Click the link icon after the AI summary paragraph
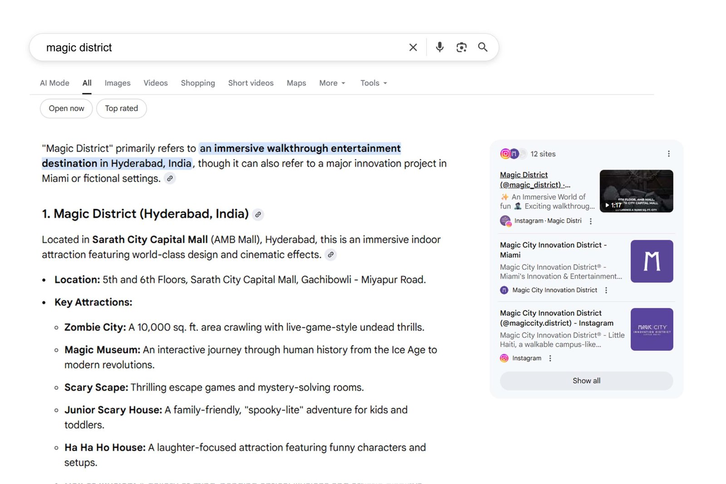726x484 pixels. [170, 179]
